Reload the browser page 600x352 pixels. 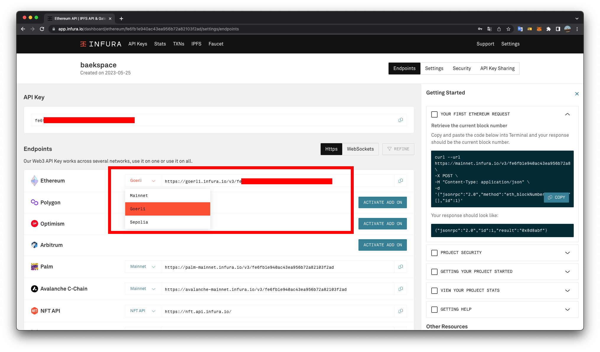pos(42,29)
